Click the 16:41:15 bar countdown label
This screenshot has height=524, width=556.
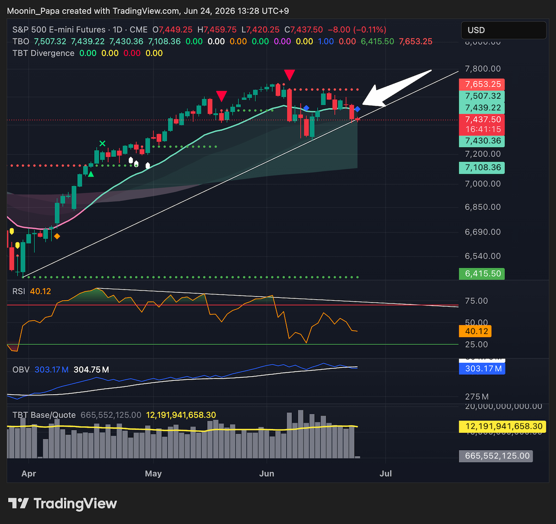click(x=482, y=129)
